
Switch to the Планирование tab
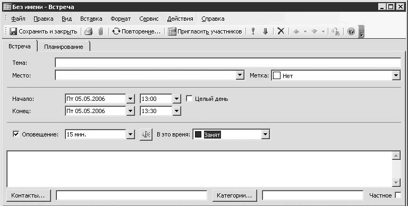[x=64, y=47]
